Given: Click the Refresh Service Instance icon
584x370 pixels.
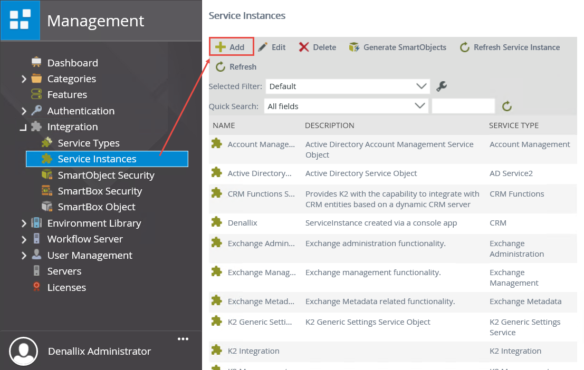Looking at the screenshot, I should (464, 47).
